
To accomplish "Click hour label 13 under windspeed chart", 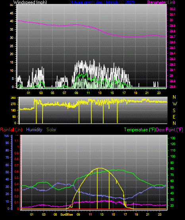I will coord(100,93).
